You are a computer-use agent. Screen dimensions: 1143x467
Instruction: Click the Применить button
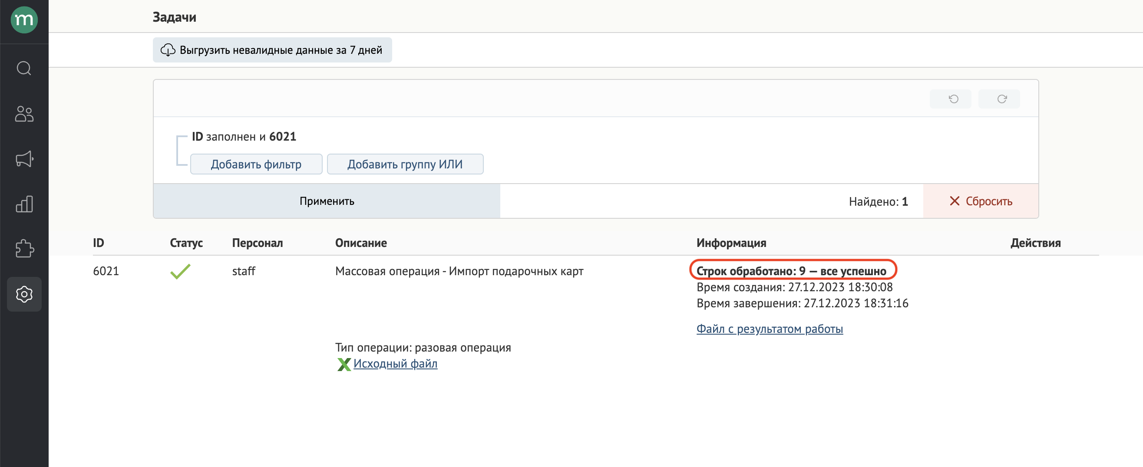tap(327, 201)
